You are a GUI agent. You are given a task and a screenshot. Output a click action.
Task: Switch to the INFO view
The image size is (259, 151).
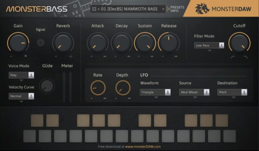click(x=174, y=11)
